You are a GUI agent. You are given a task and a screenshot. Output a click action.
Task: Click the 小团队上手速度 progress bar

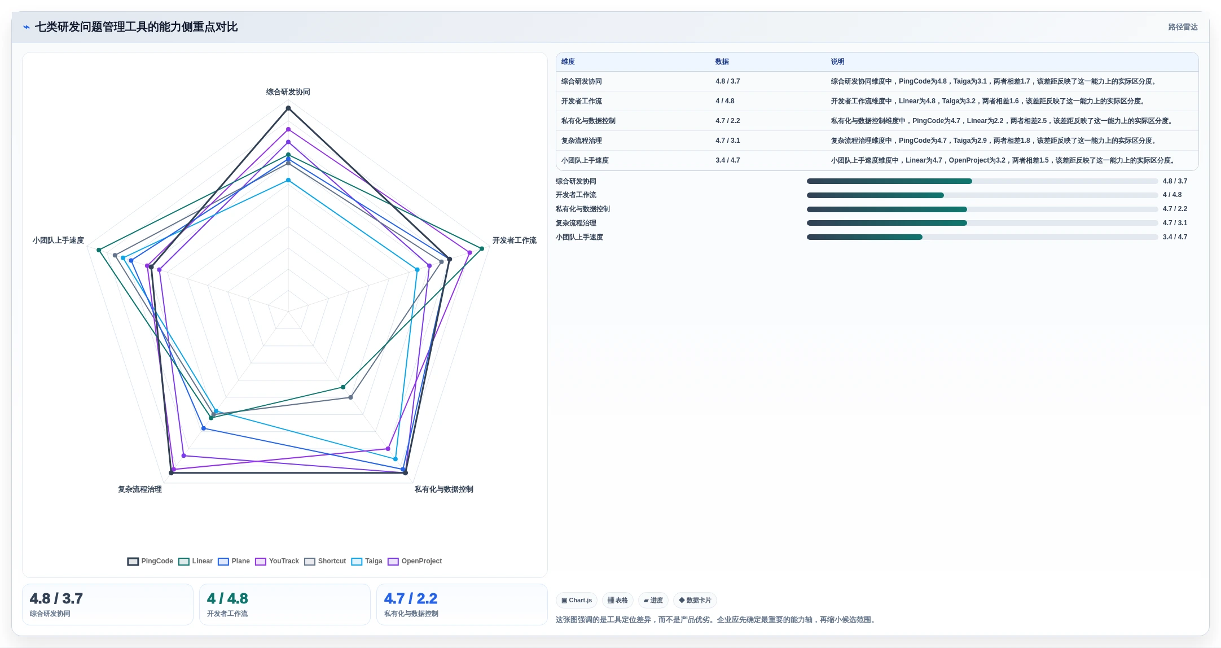(982, 237)
